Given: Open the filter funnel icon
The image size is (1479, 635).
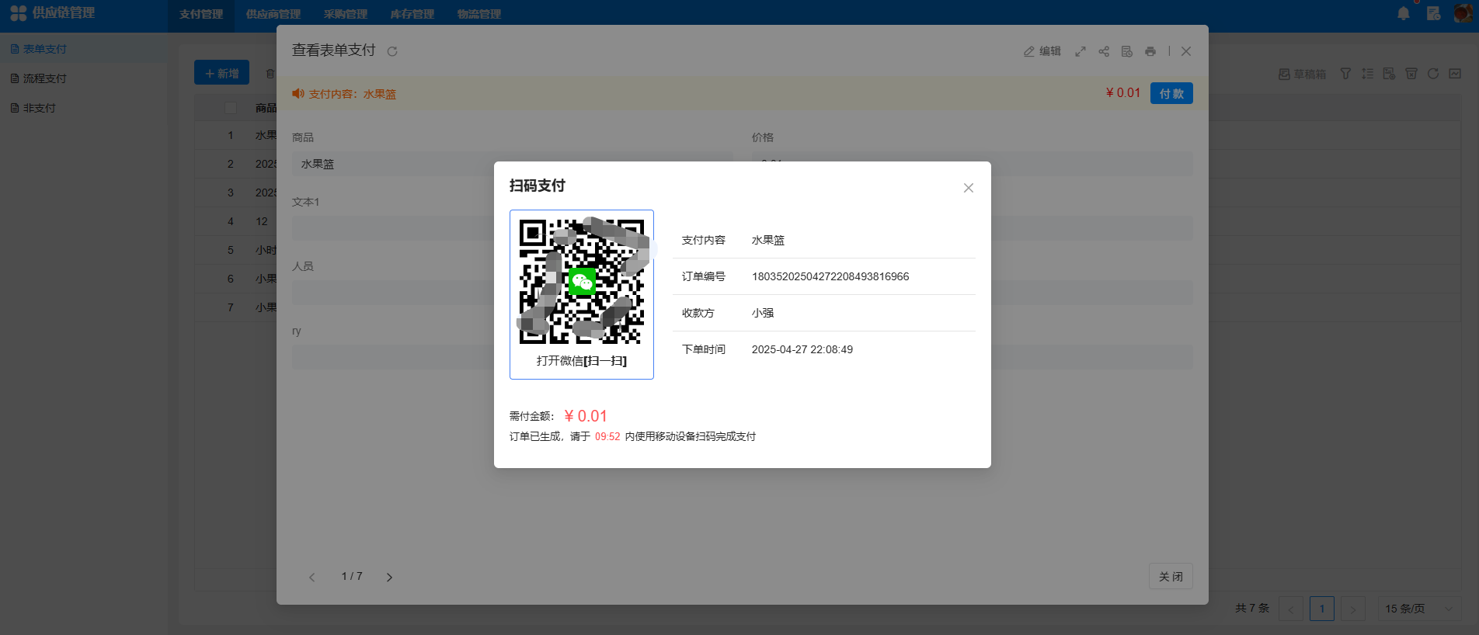Looking at the screenshot, I should click(1345, 74).
